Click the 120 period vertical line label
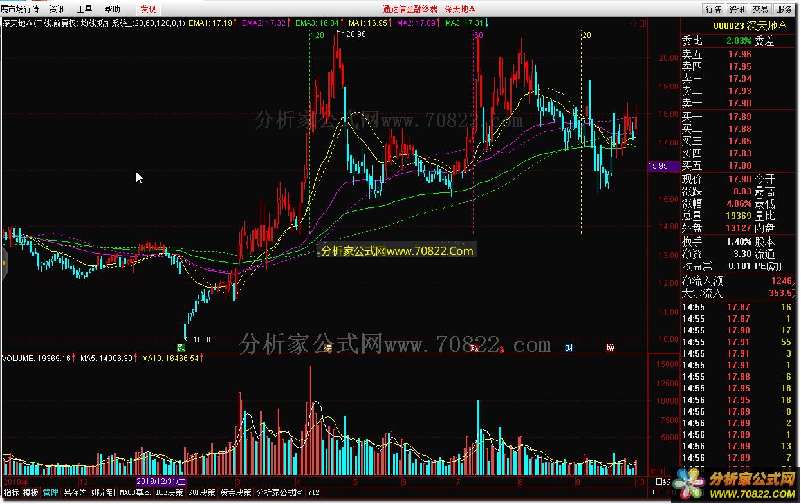801x504 pixels. 317,35
